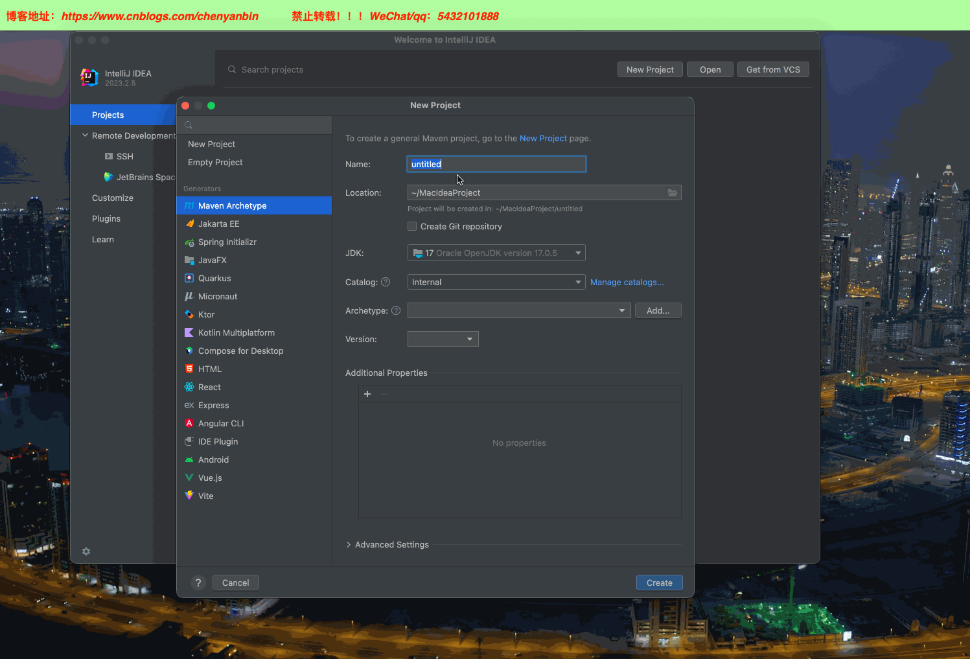Open the Version dropdown

tap(443, 339)
